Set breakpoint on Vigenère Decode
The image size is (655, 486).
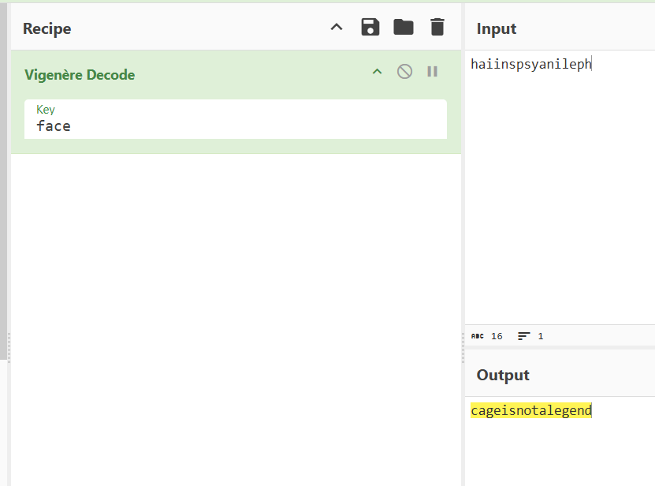[432, 72]
